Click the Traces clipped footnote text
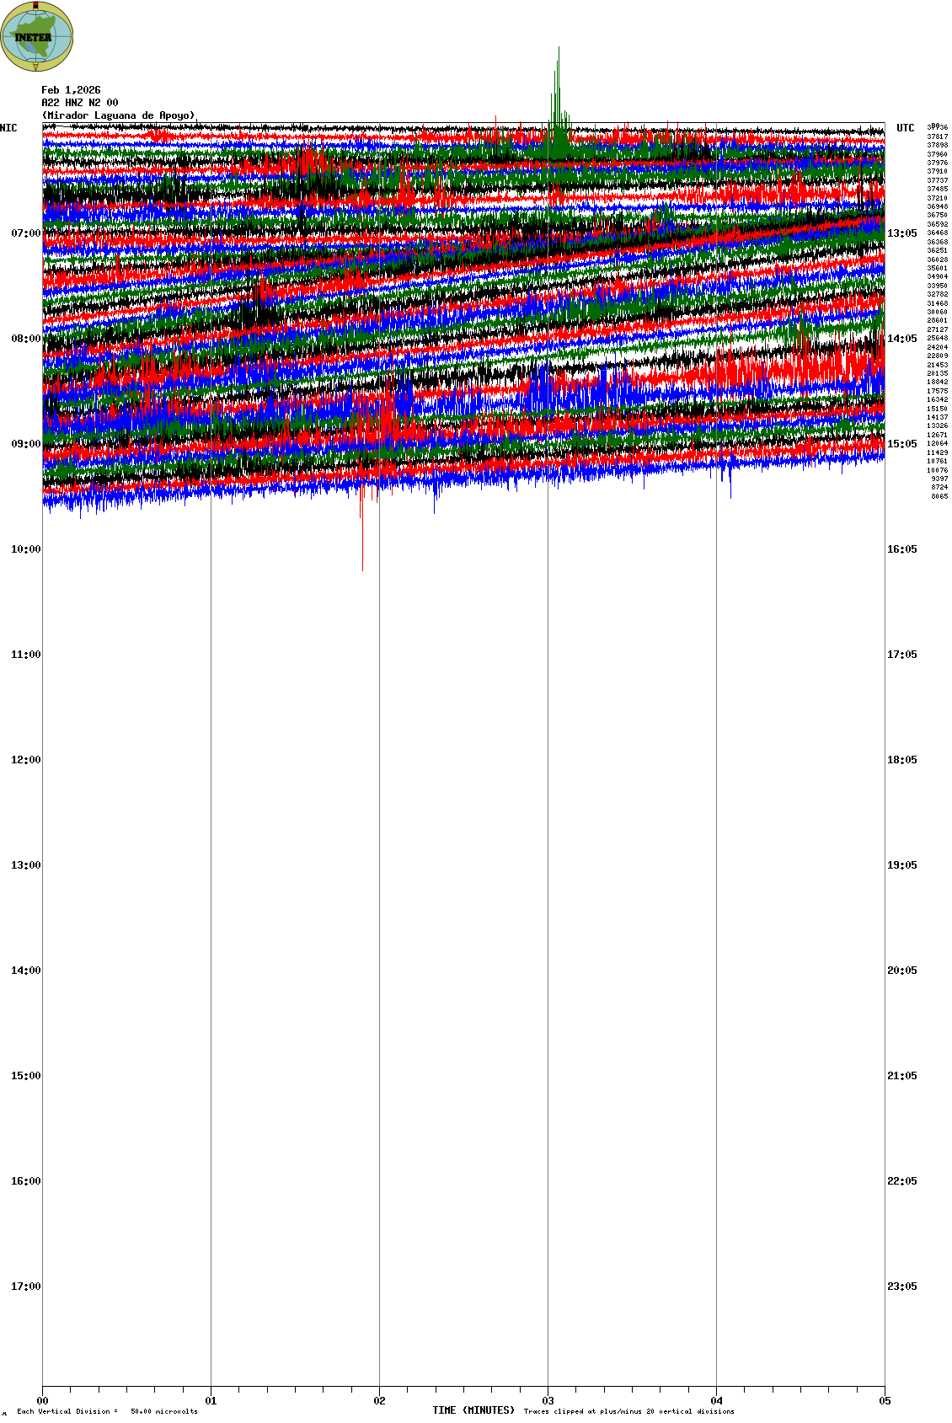 click(628, 1411)
